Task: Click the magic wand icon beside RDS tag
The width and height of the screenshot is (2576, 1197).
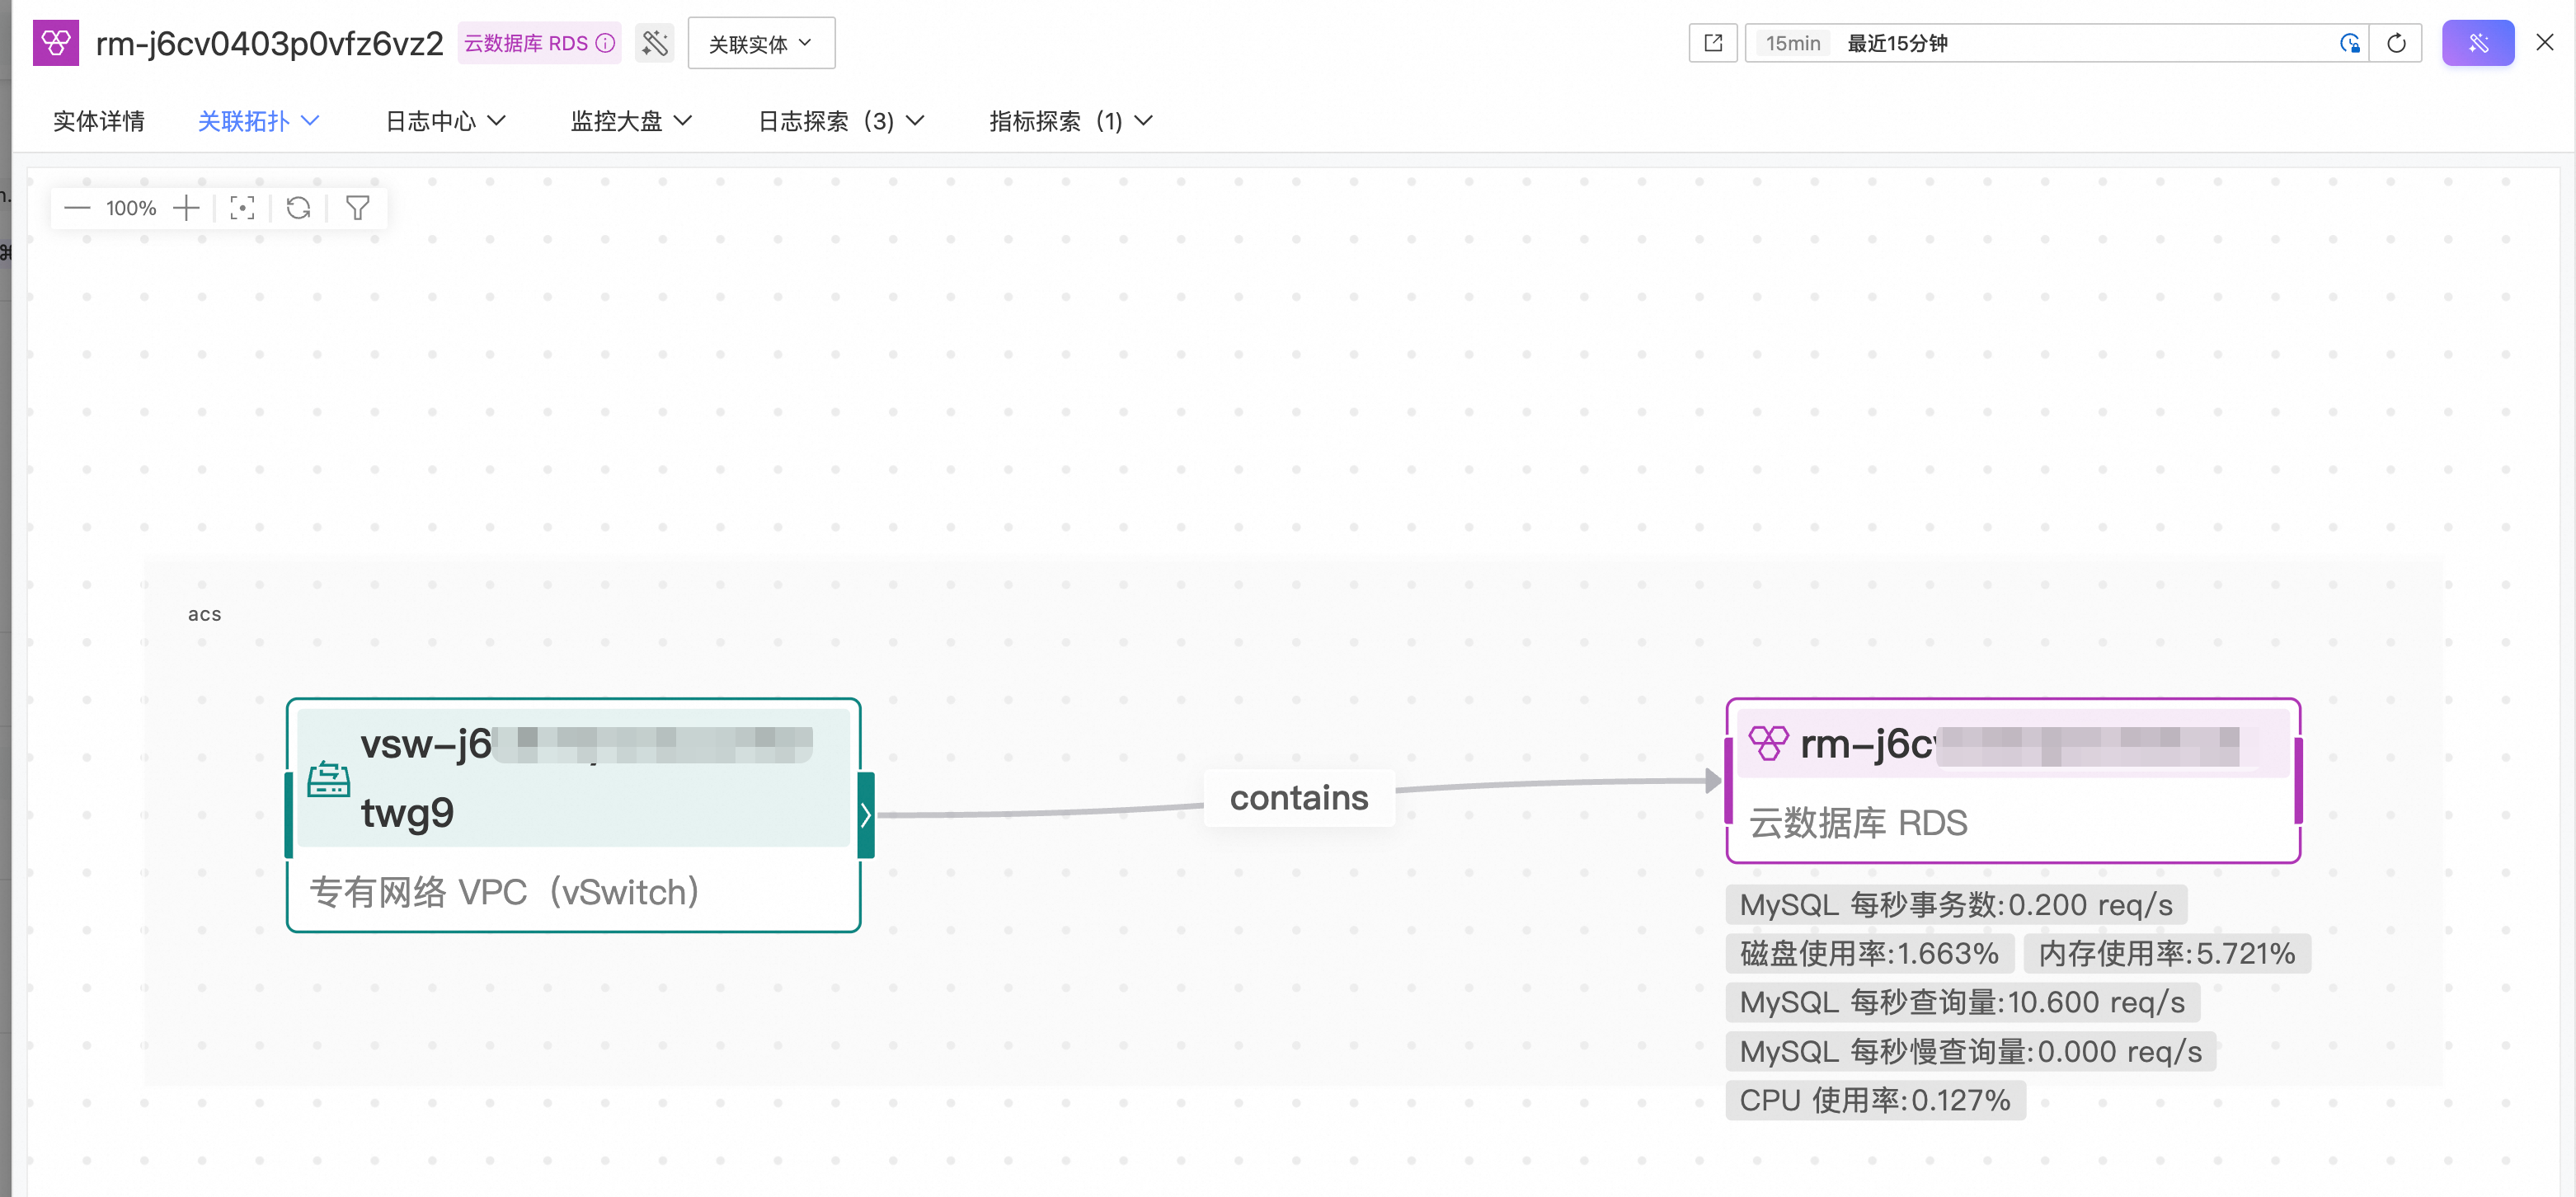Action: pos(655,43)
